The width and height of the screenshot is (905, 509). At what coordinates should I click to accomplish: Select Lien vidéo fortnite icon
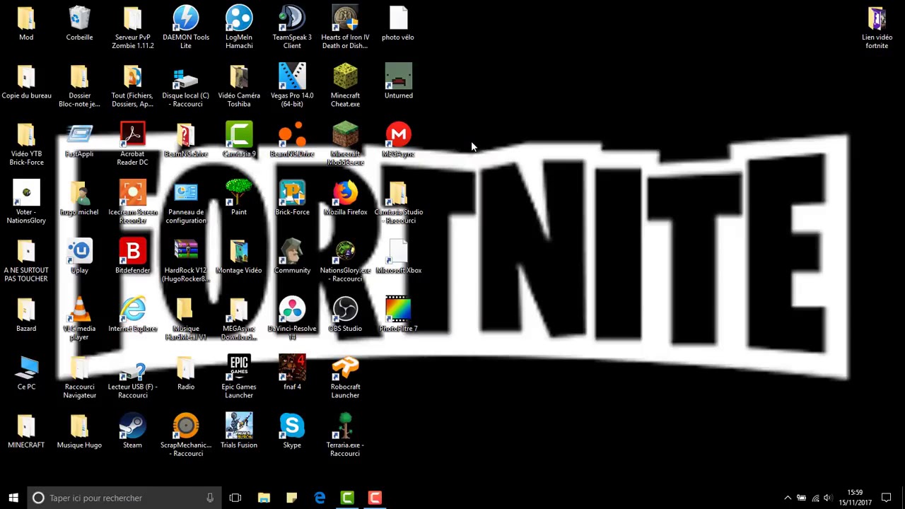(x=877, y=27)
